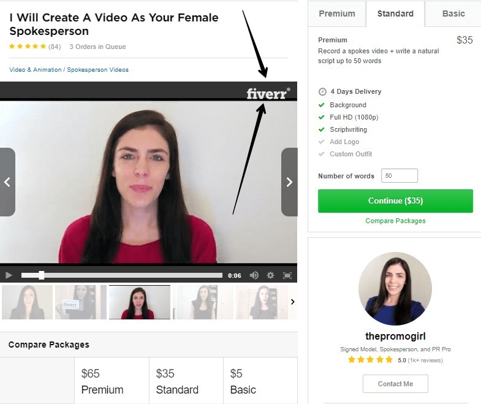
Task: Select the Standard package tab
Action: tap(395, 14)
